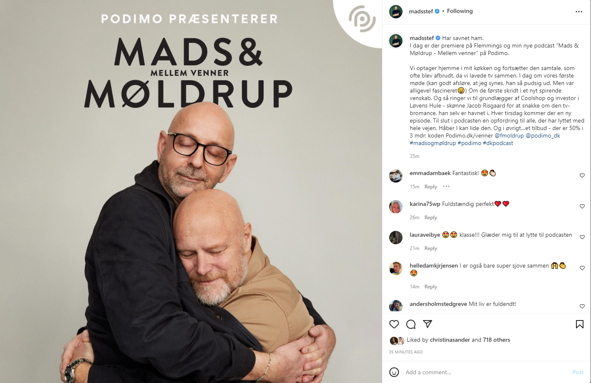591x383 pixels.
Task: Open the #dkpodcast hashtag
Action: [x=498, y=143]
